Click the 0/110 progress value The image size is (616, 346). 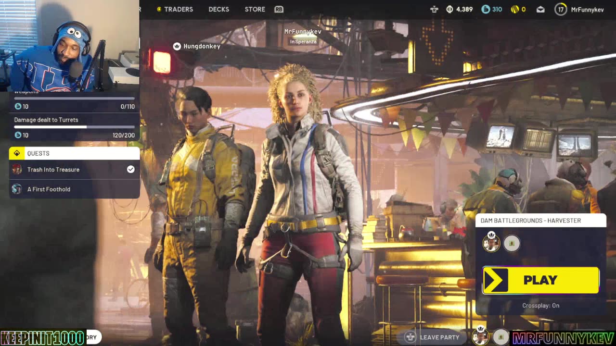(128, 107)
